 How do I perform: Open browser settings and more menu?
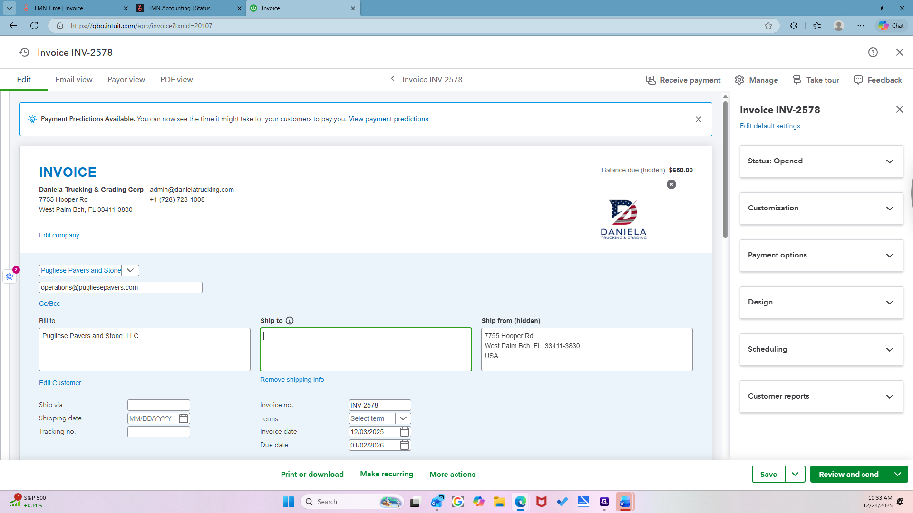pyautogui.click(x=861, y=26)
